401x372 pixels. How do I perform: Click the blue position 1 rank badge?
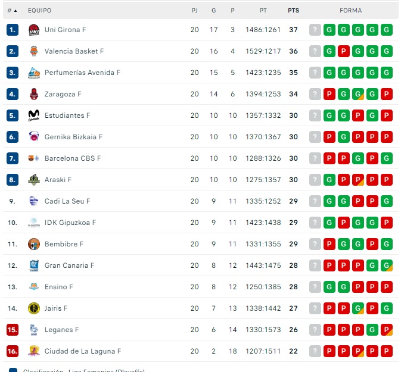point(13,30)
